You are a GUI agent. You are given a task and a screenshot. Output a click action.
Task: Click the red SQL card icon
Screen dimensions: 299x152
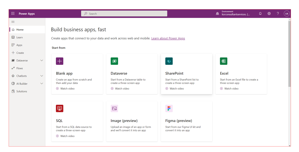click(59, 108)
